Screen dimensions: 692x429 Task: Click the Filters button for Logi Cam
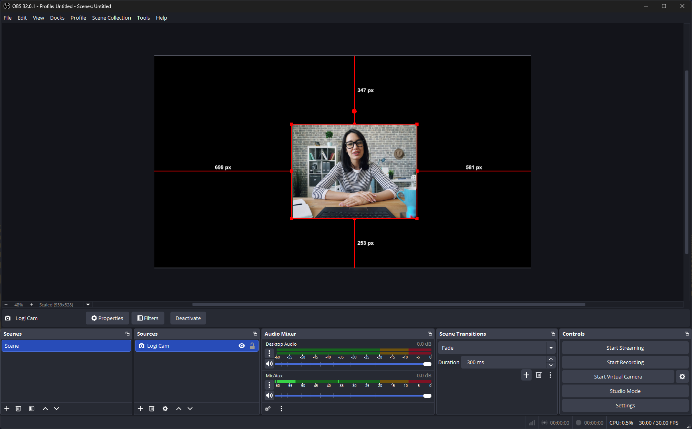click(x=148, y=318)
